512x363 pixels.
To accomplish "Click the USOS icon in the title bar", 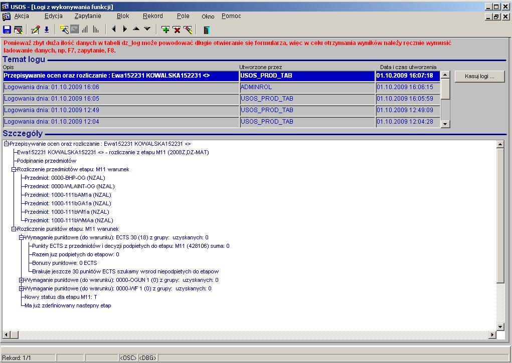I will [x=5, y=7].
